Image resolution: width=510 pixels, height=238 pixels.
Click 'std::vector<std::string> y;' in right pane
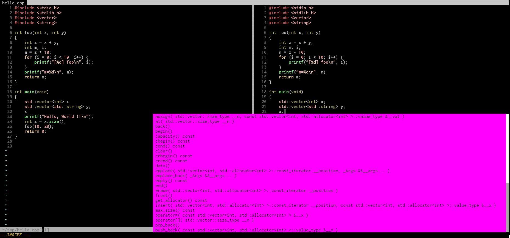click(x=312, y=107)
